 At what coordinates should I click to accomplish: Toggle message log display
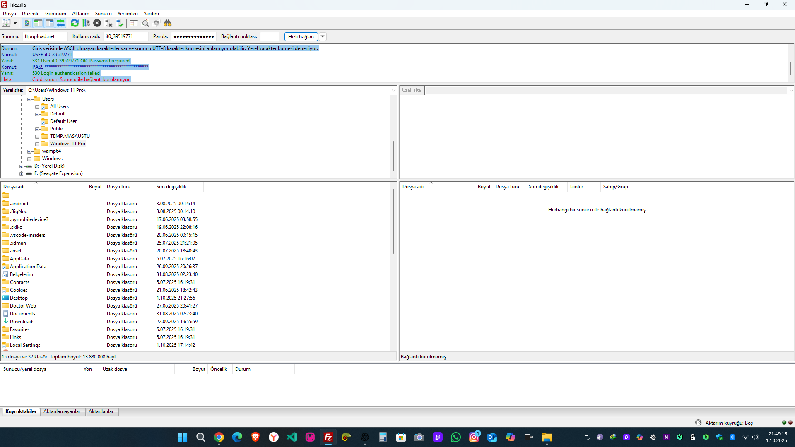(x=27, y=23)
